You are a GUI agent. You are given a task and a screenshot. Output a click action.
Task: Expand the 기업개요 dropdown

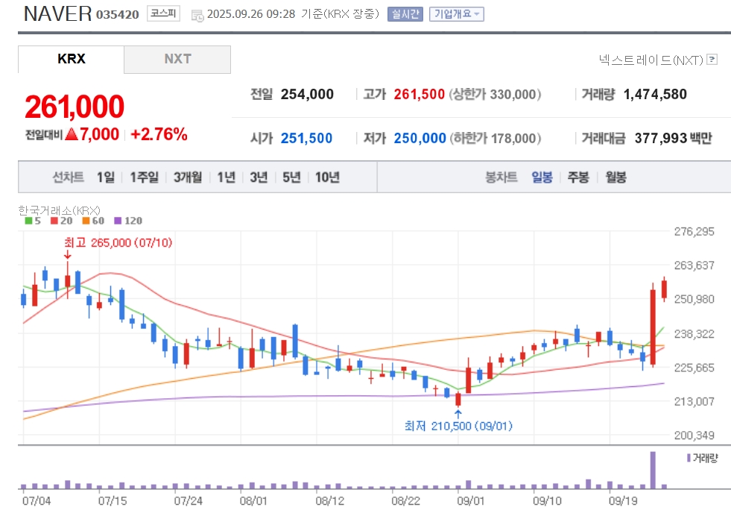(x=456, y=14)
